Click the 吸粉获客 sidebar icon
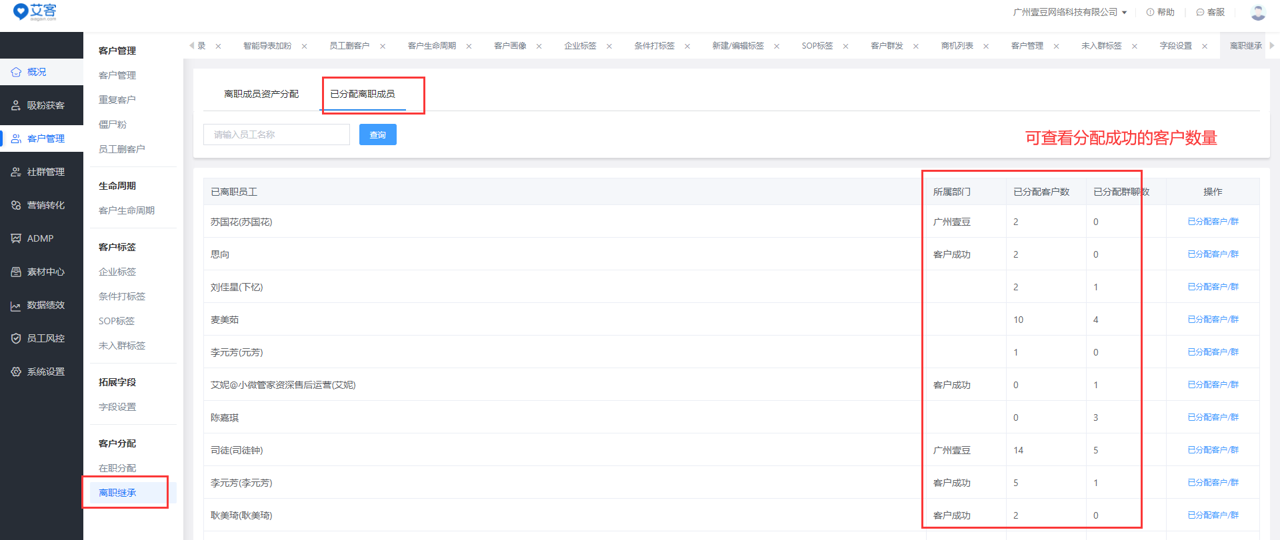 click(16, 105)
